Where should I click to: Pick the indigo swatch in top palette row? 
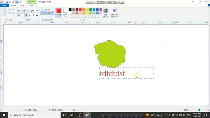click(97, 10)
